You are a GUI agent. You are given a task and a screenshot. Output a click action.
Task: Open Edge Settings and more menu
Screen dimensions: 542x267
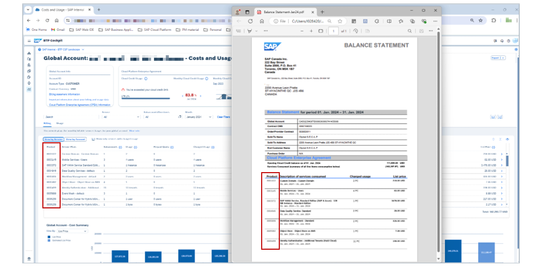(435, 21)
